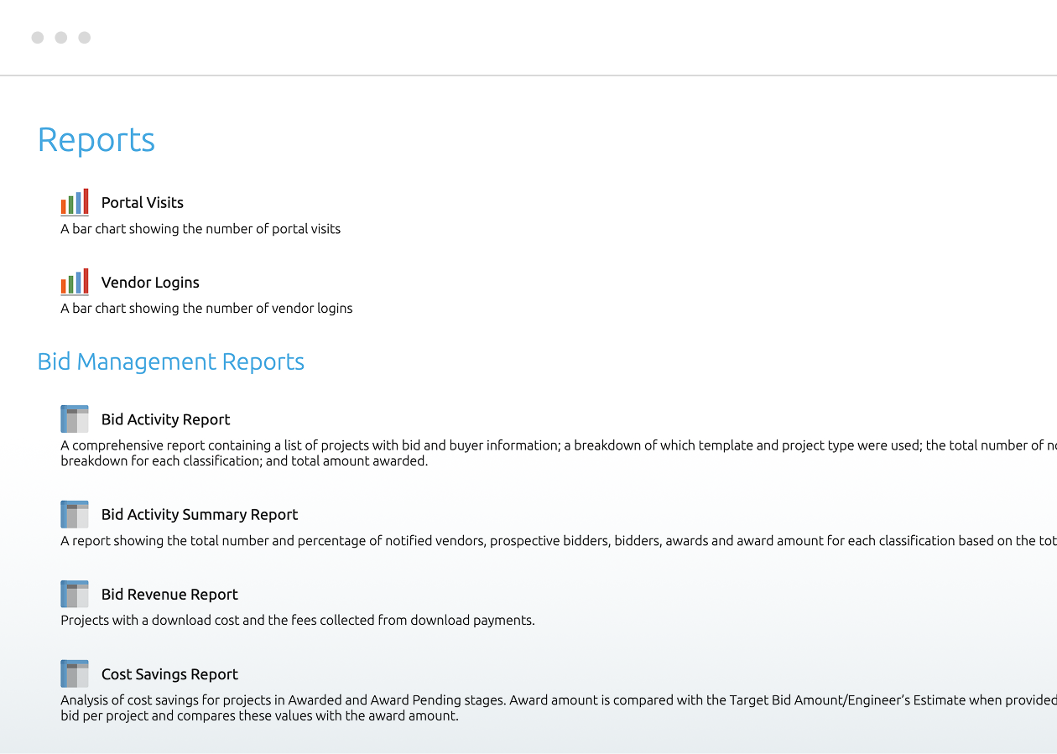The image size is (1057, 754).
Task: View the Bid Activity Summary Report title
Action: pos(200,514)
